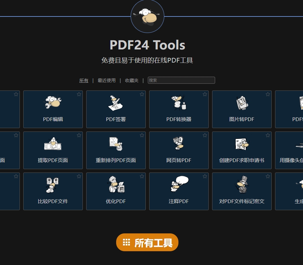Screen dimensions: 303x265
Task: Click the 所有 filter link
Action: (x=84, y=80)
